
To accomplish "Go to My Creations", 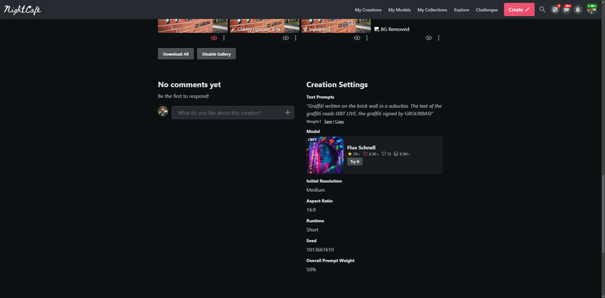I will (368, 10).
